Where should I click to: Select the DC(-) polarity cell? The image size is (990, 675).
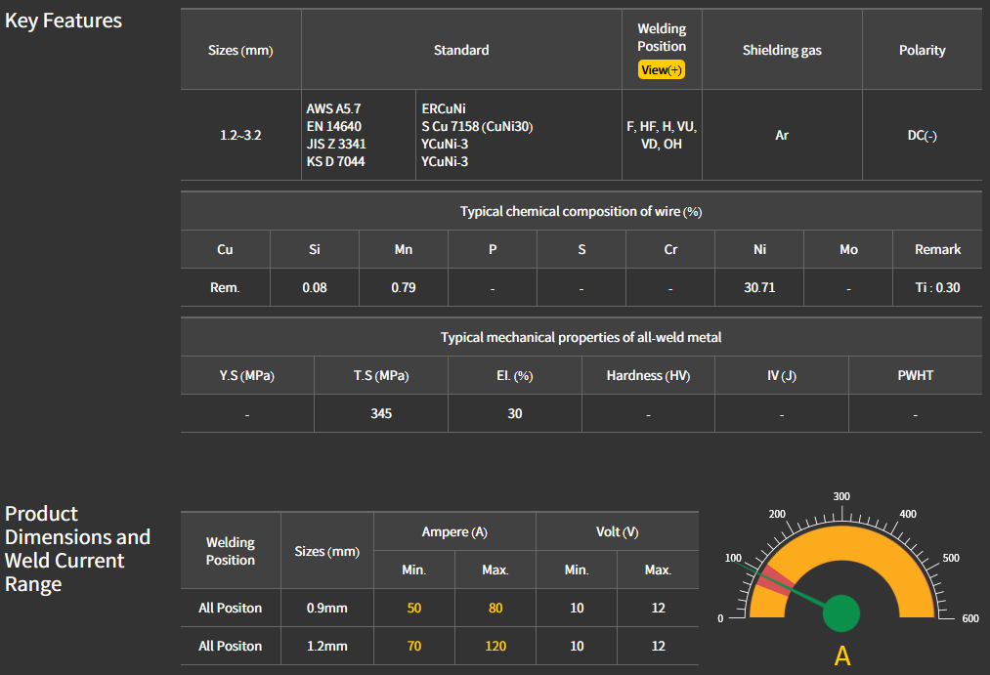click(x=922, y=136)
